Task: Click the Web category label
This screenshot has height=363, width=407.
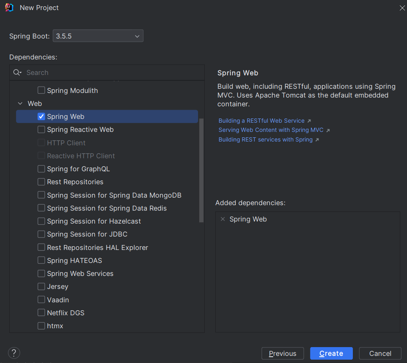Action: coord(35,103)
